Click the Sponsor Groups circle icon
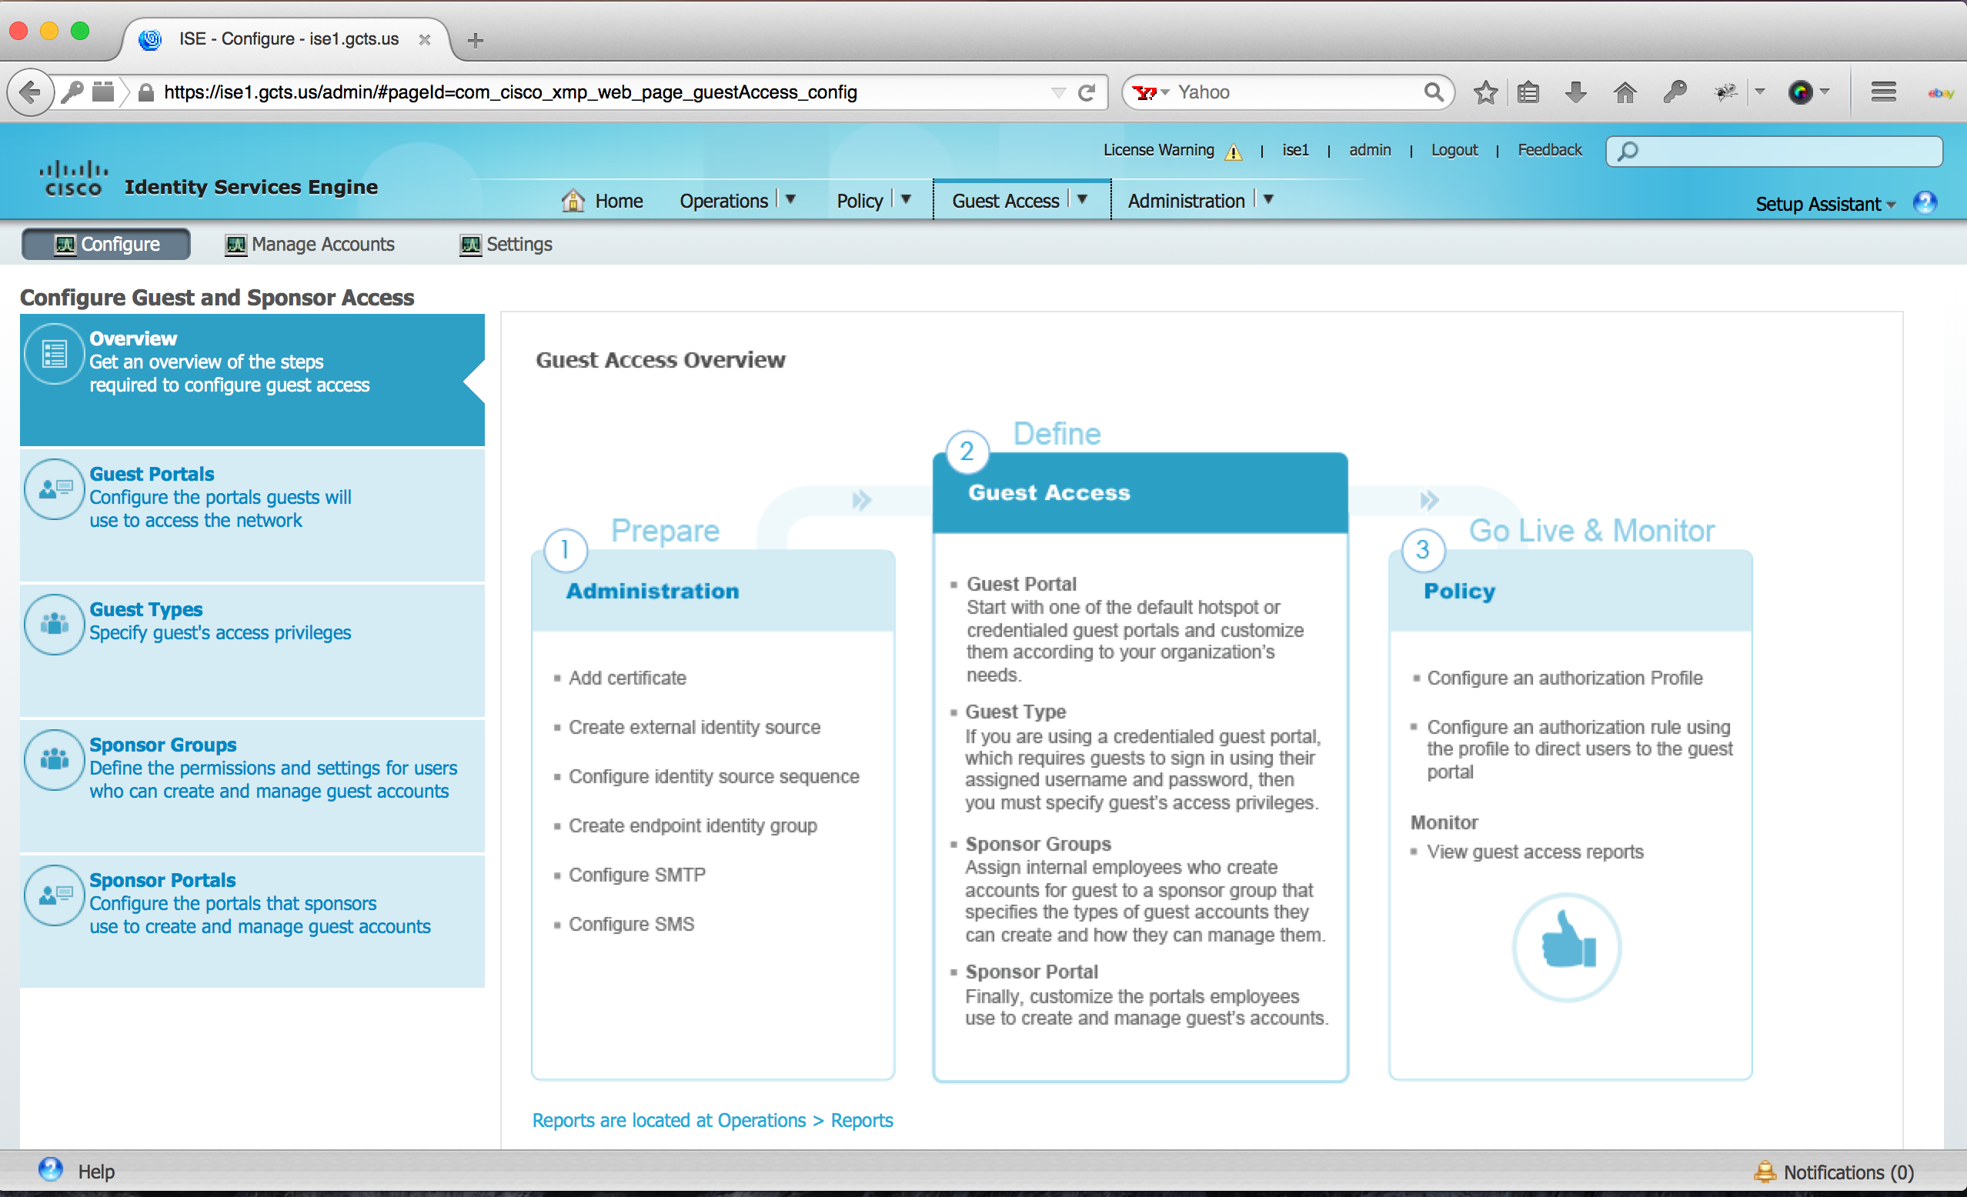 point(55,760)
